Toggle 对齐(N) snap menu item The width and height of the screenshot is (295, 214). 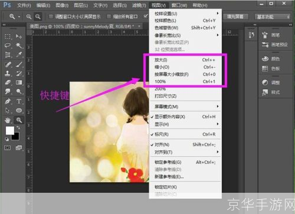coord(185,144)
